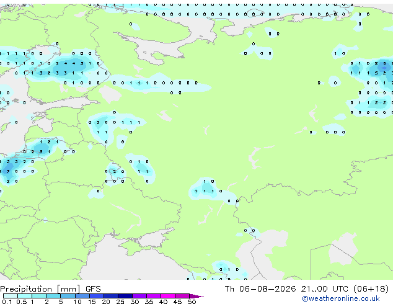
Task: Click the '21..00 UTC' time text
Action: click(x=325, y=289)
